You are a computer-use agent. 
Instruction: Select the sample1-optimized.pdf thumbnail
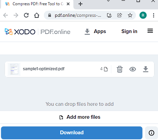point(14,69)
